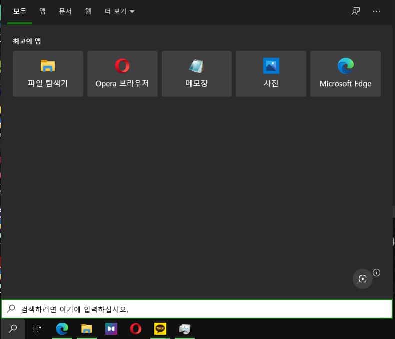Screen dimensions: 395x339
Task: Open Task View on the taskbar
Action: [x=37, y=328]
